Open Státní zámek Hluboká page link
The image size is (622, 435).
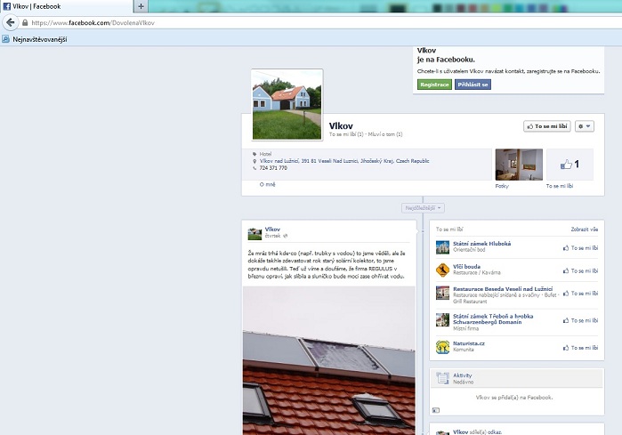coord(482,244)
